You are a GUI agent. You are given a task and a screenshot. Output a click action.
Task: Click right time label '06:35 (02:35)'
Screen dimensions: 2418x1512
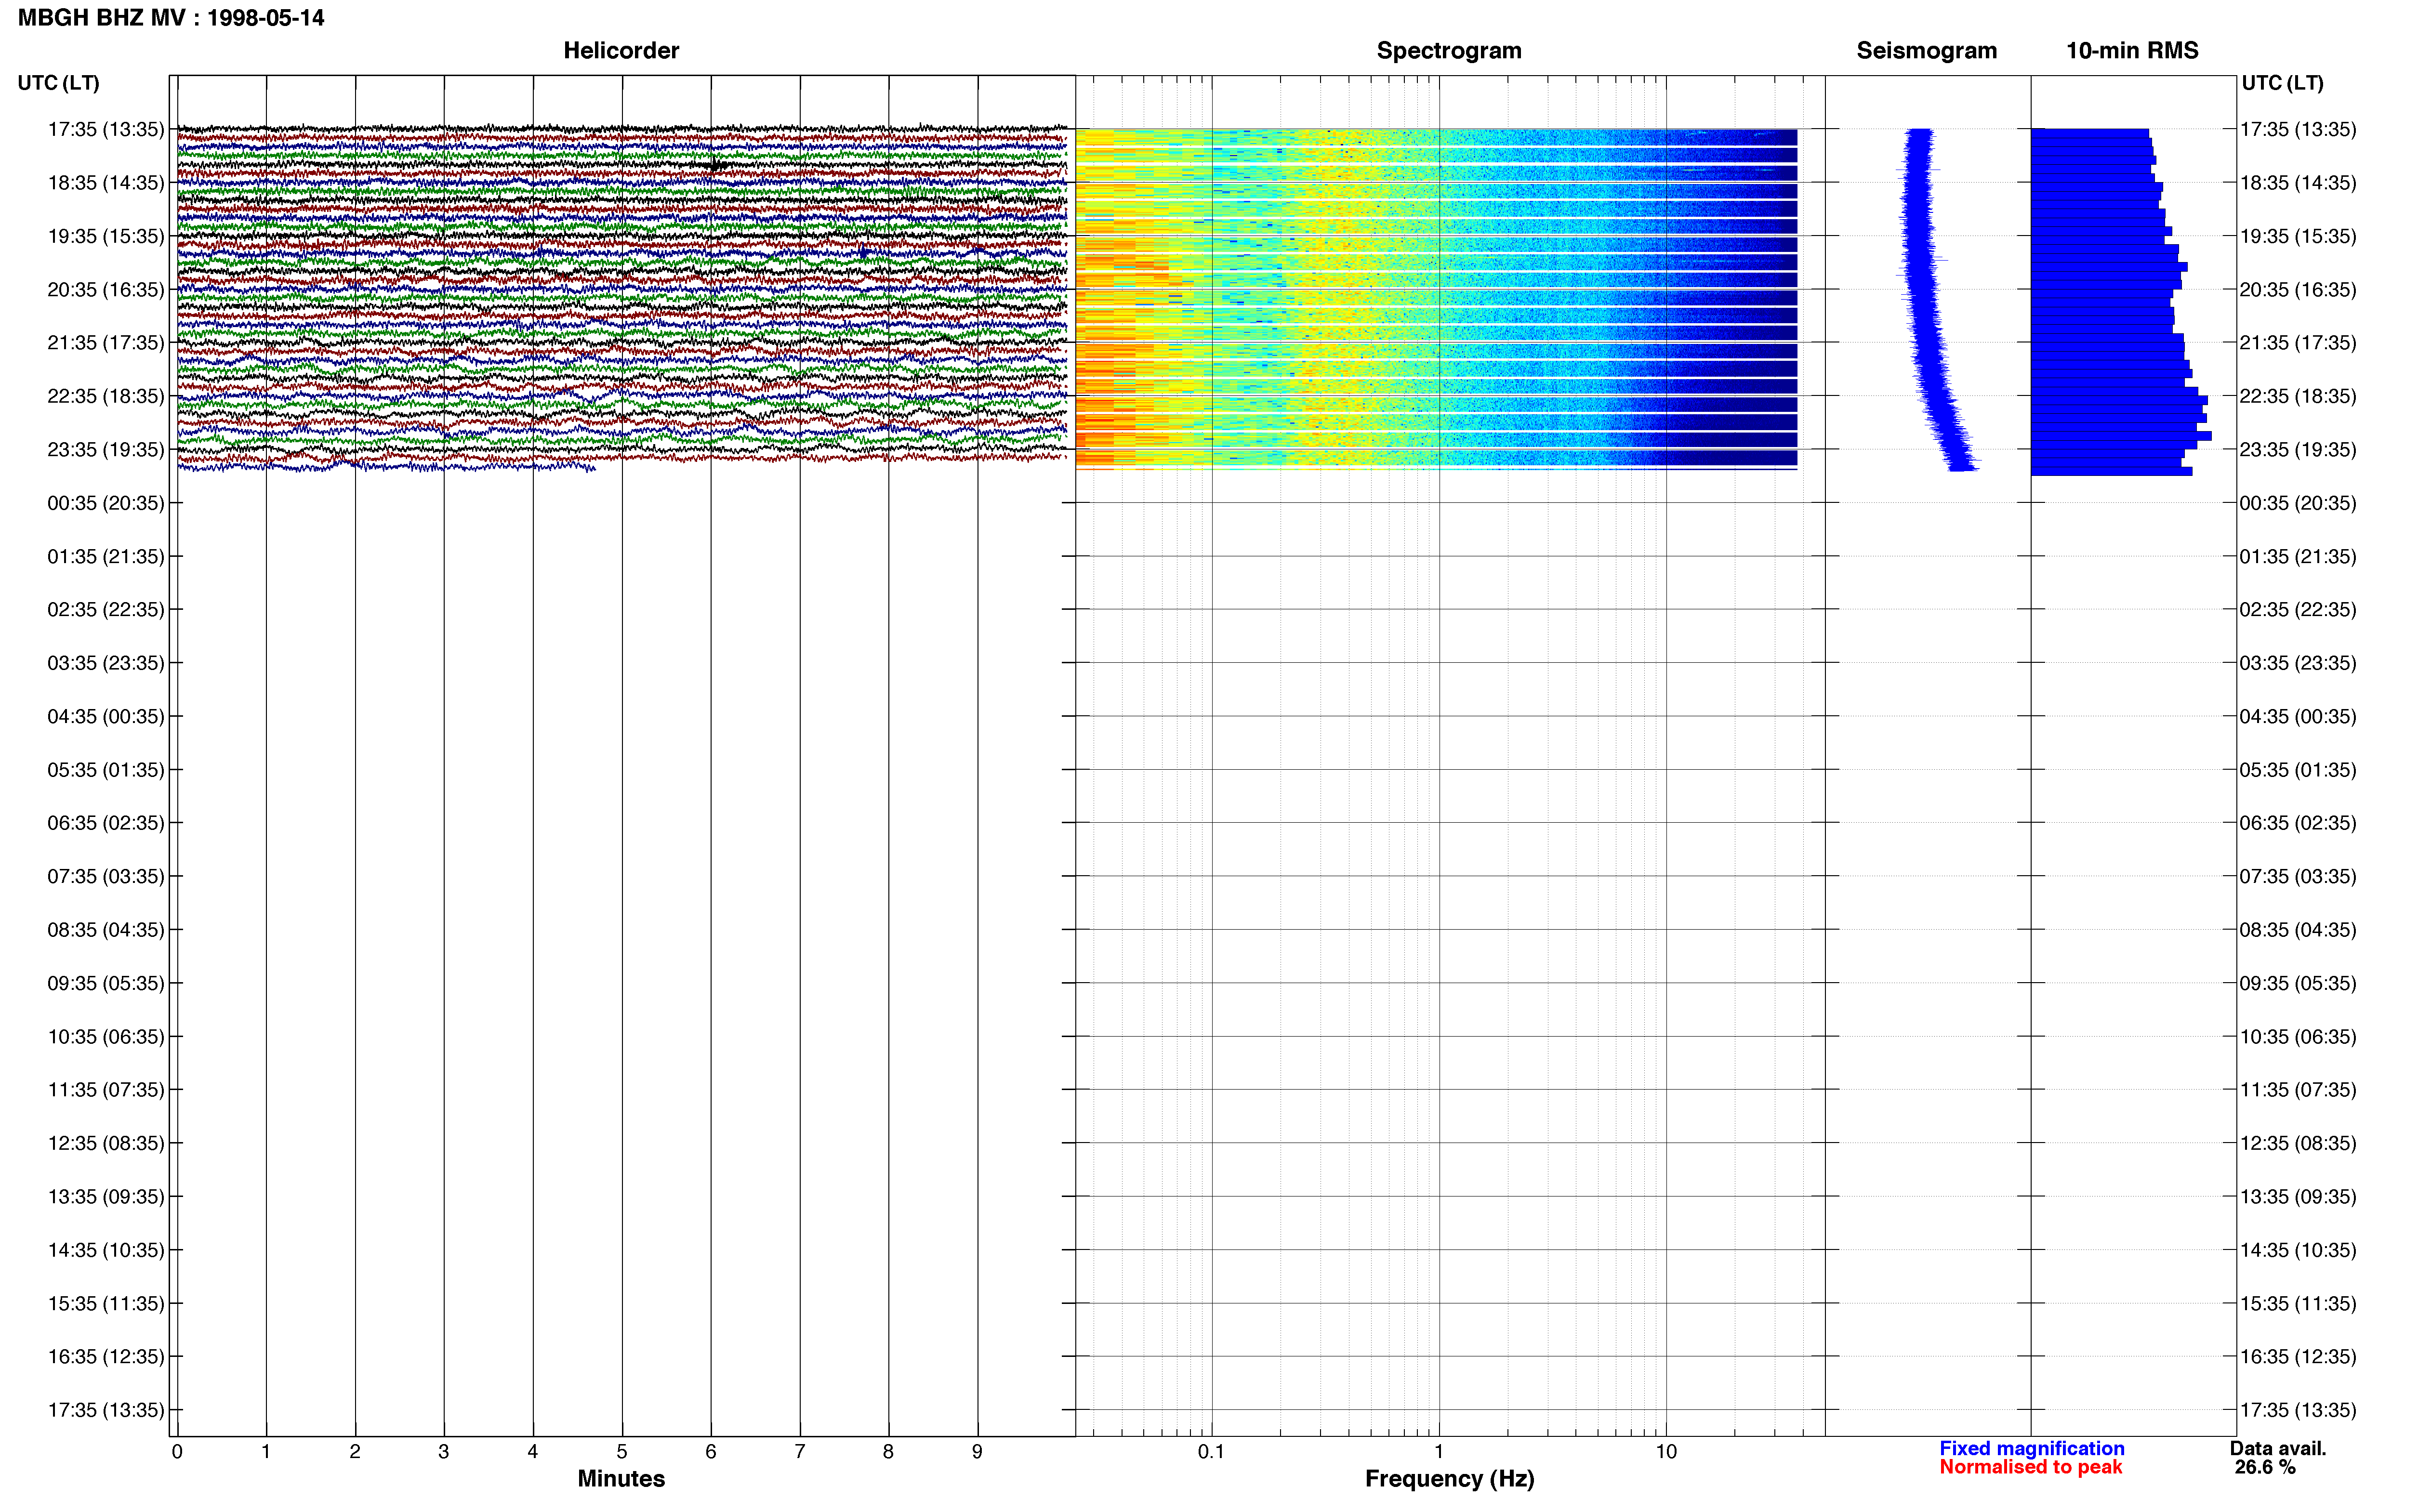click(x=2298, y=823)
